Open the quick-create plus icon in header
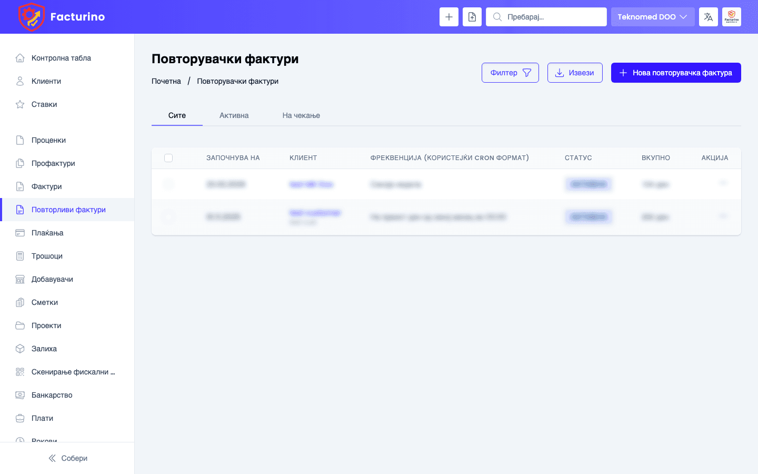 449,16
